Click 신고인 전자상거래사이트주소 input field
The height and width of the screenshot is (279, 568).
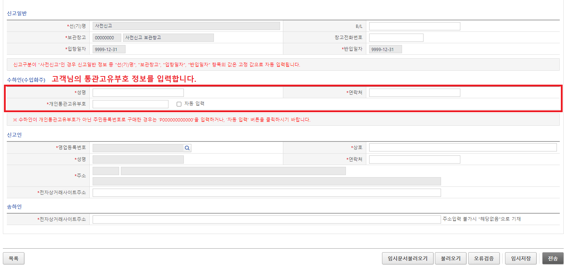click(x=267, y=193)
